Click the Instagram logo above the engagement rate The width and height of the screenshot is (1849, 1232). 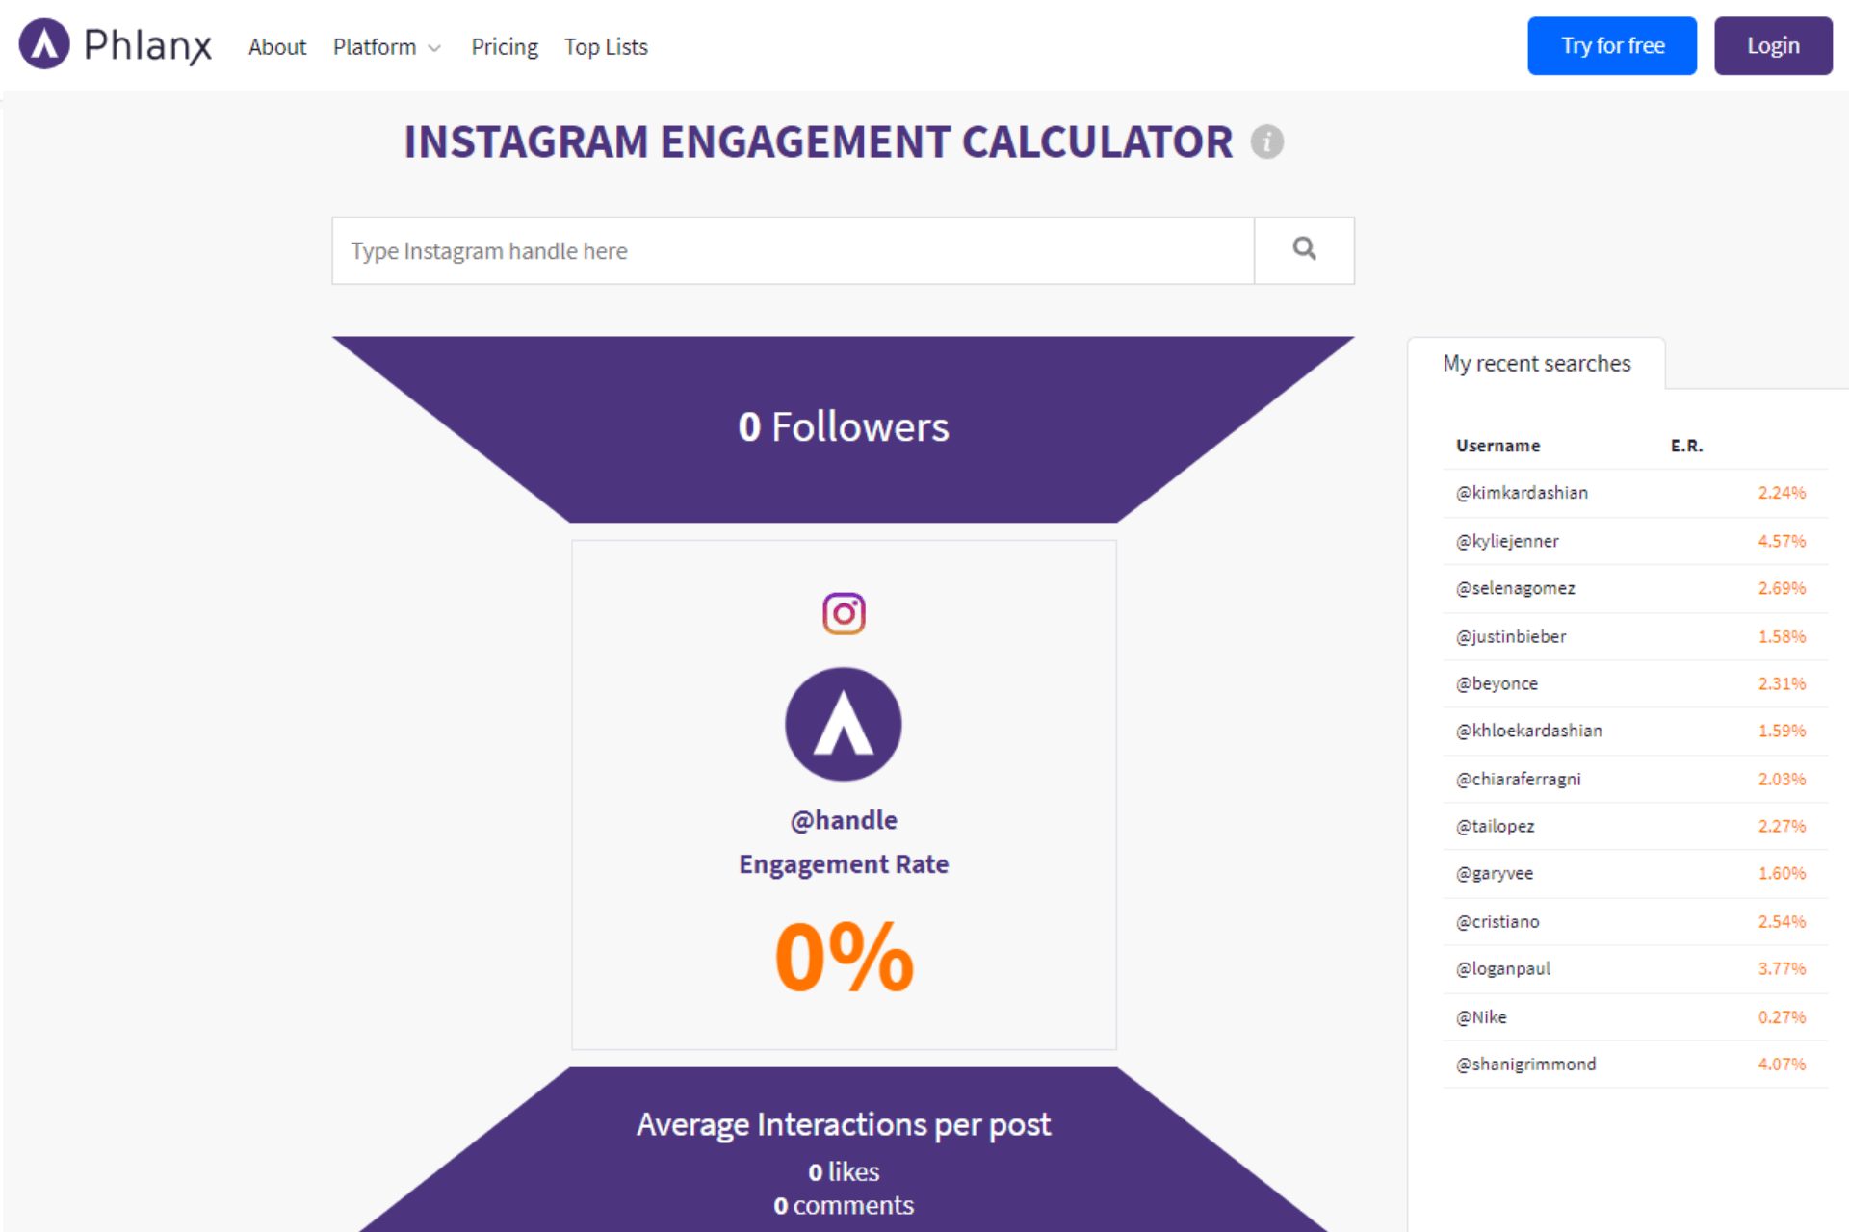pyautogui.click(x=844, y=613)
